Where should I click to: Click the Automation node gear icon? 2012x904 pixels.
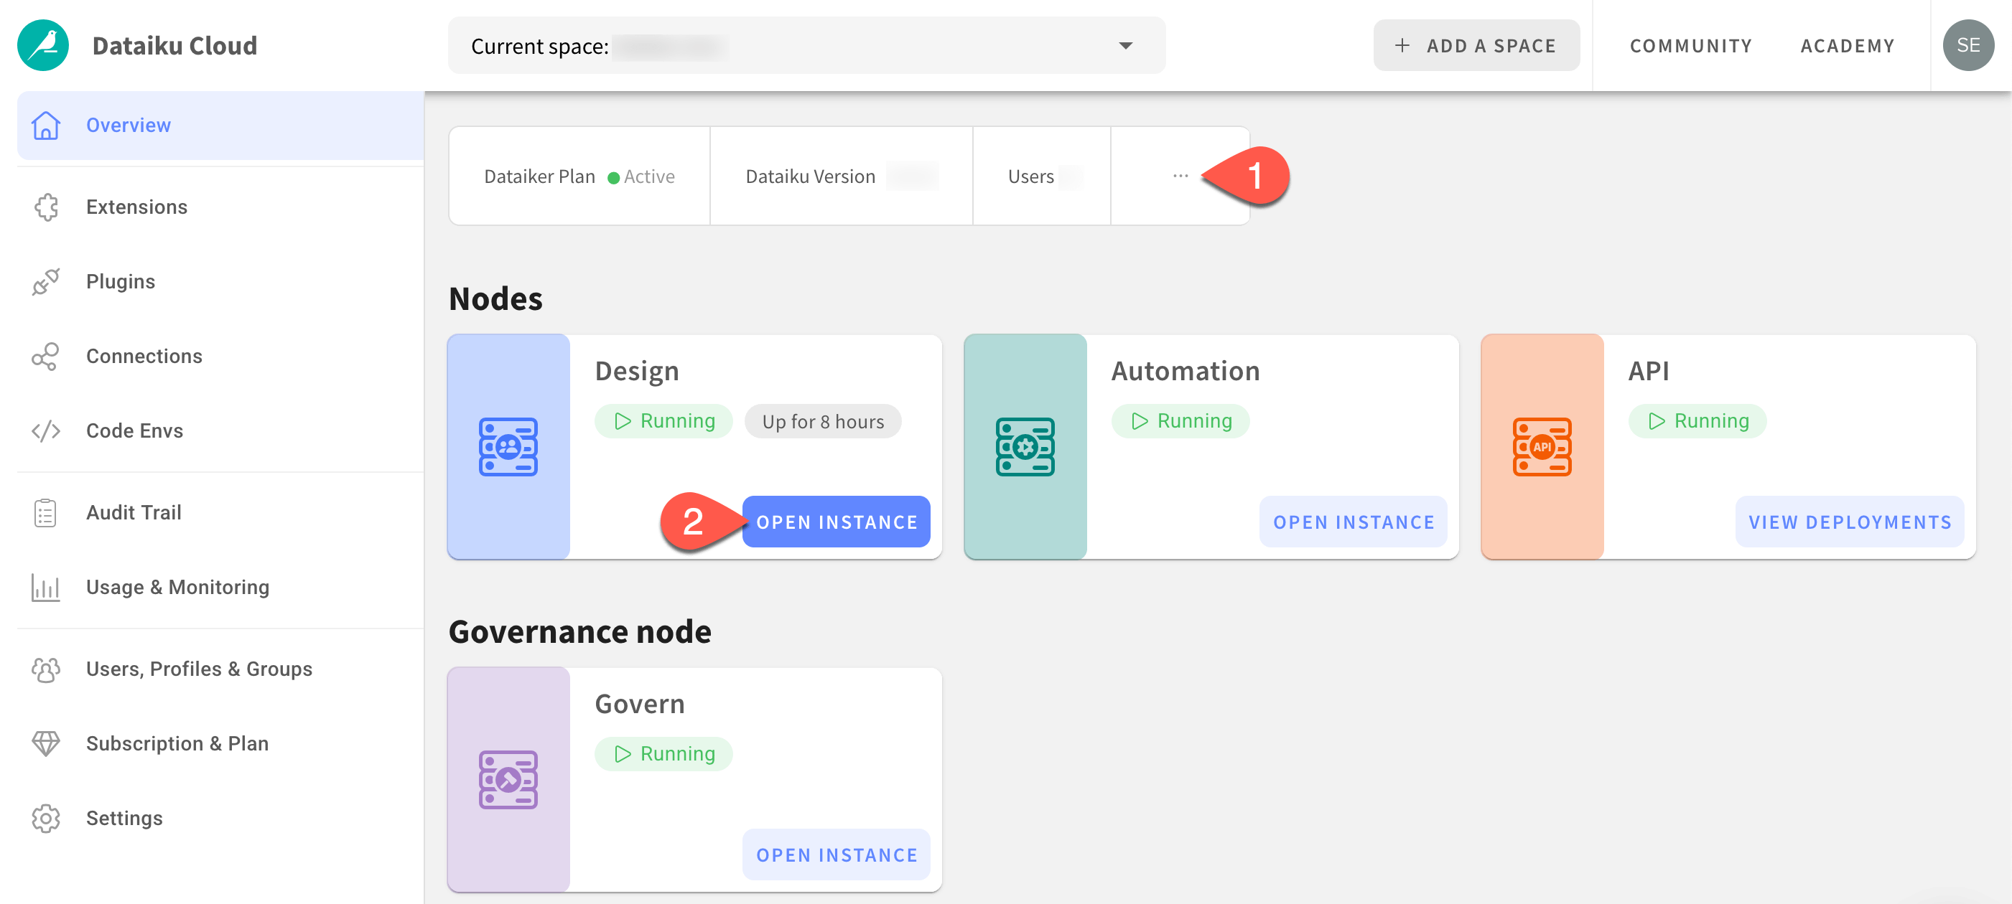(x=1025, y=446)
